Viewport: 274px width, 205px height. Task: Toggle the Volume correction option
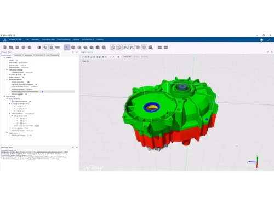point(28,82)
